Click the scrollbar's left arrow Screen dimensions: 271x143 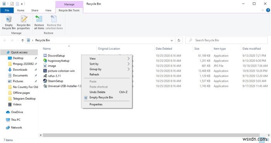[41, 135]
